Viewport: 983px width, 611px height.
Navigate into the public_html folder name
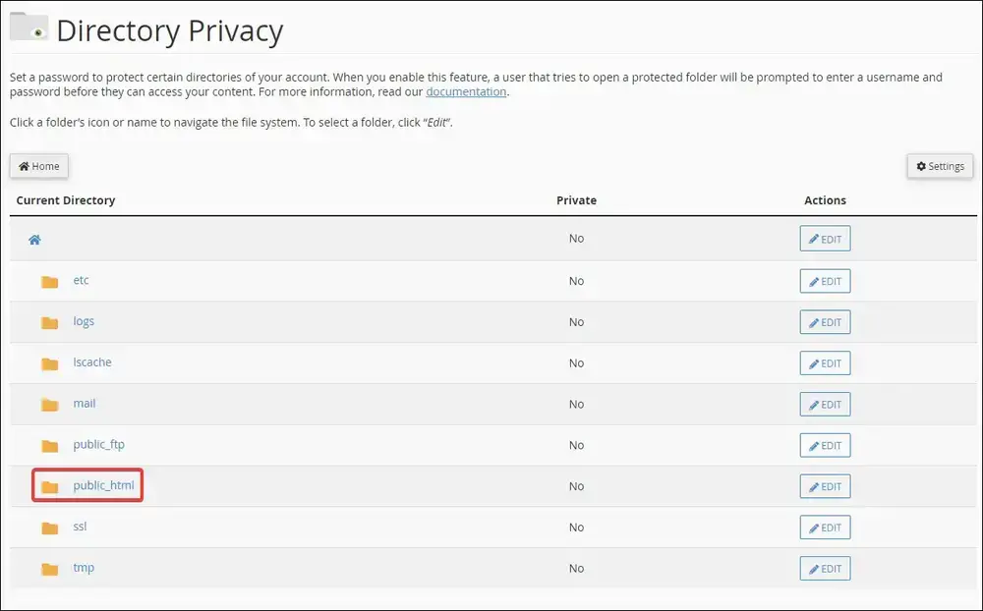click(x=103, y=485)
